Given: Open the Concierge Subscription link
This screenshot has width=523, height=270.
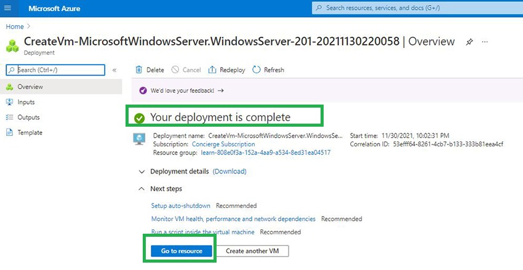Looking at the screenshot, I should click(x=223, y=145).
